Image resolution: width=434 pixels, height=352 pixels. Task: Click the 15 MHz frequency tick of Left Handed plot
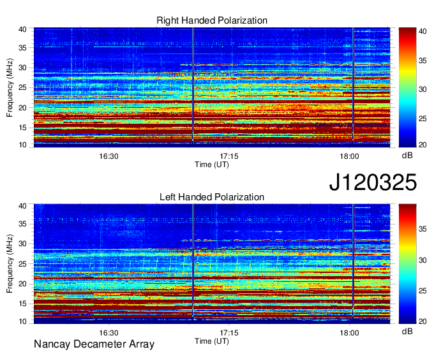click(x=22, y=304)
